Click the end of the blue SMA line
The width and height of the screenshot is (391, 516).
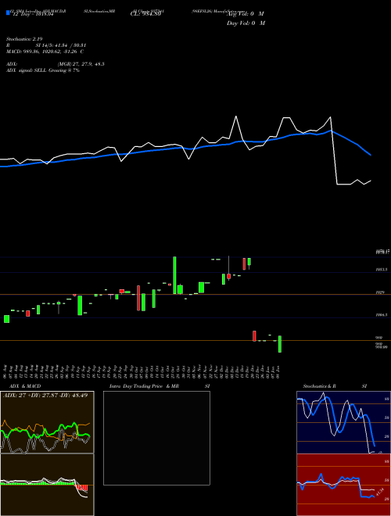pos(371,155)
